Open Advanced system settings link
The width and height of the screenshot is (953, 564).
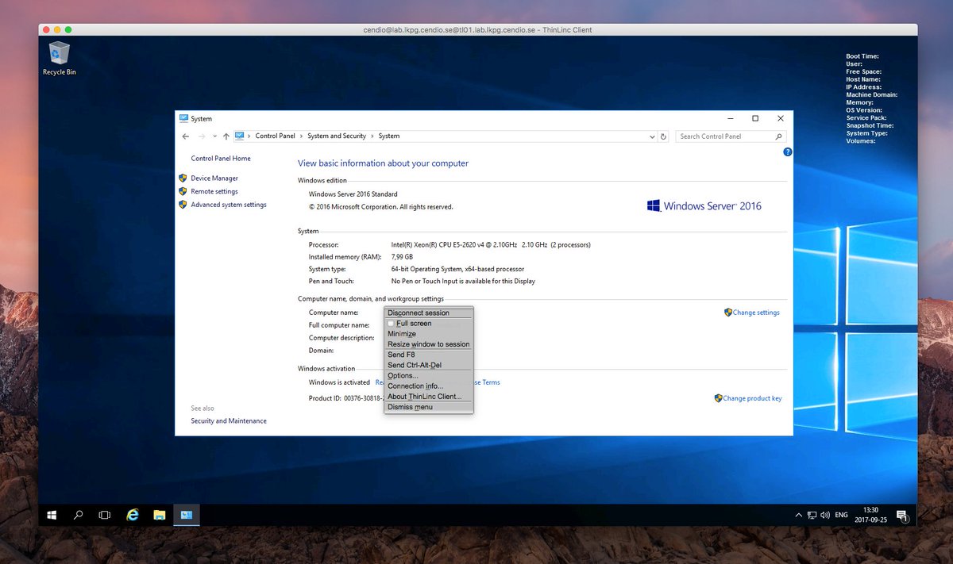tap(229, 205)
